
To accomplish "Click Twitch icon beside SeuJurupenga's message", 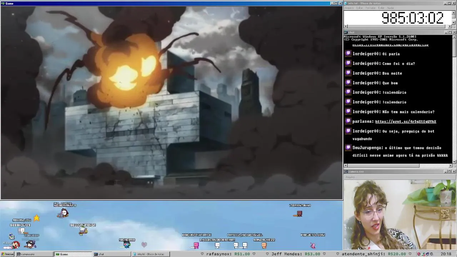I will pos(348,147).
